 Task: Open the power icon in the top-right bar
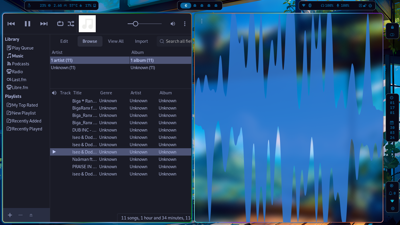point(370,5)
